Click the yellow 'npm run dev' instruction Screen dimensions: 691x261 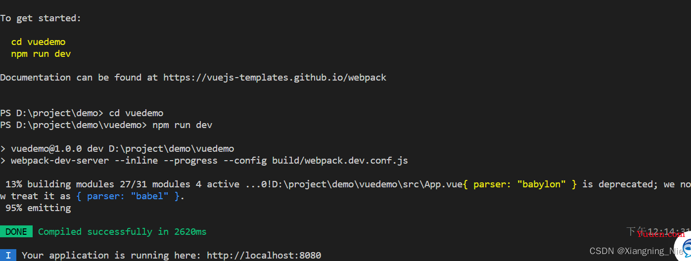pos(41,54)
